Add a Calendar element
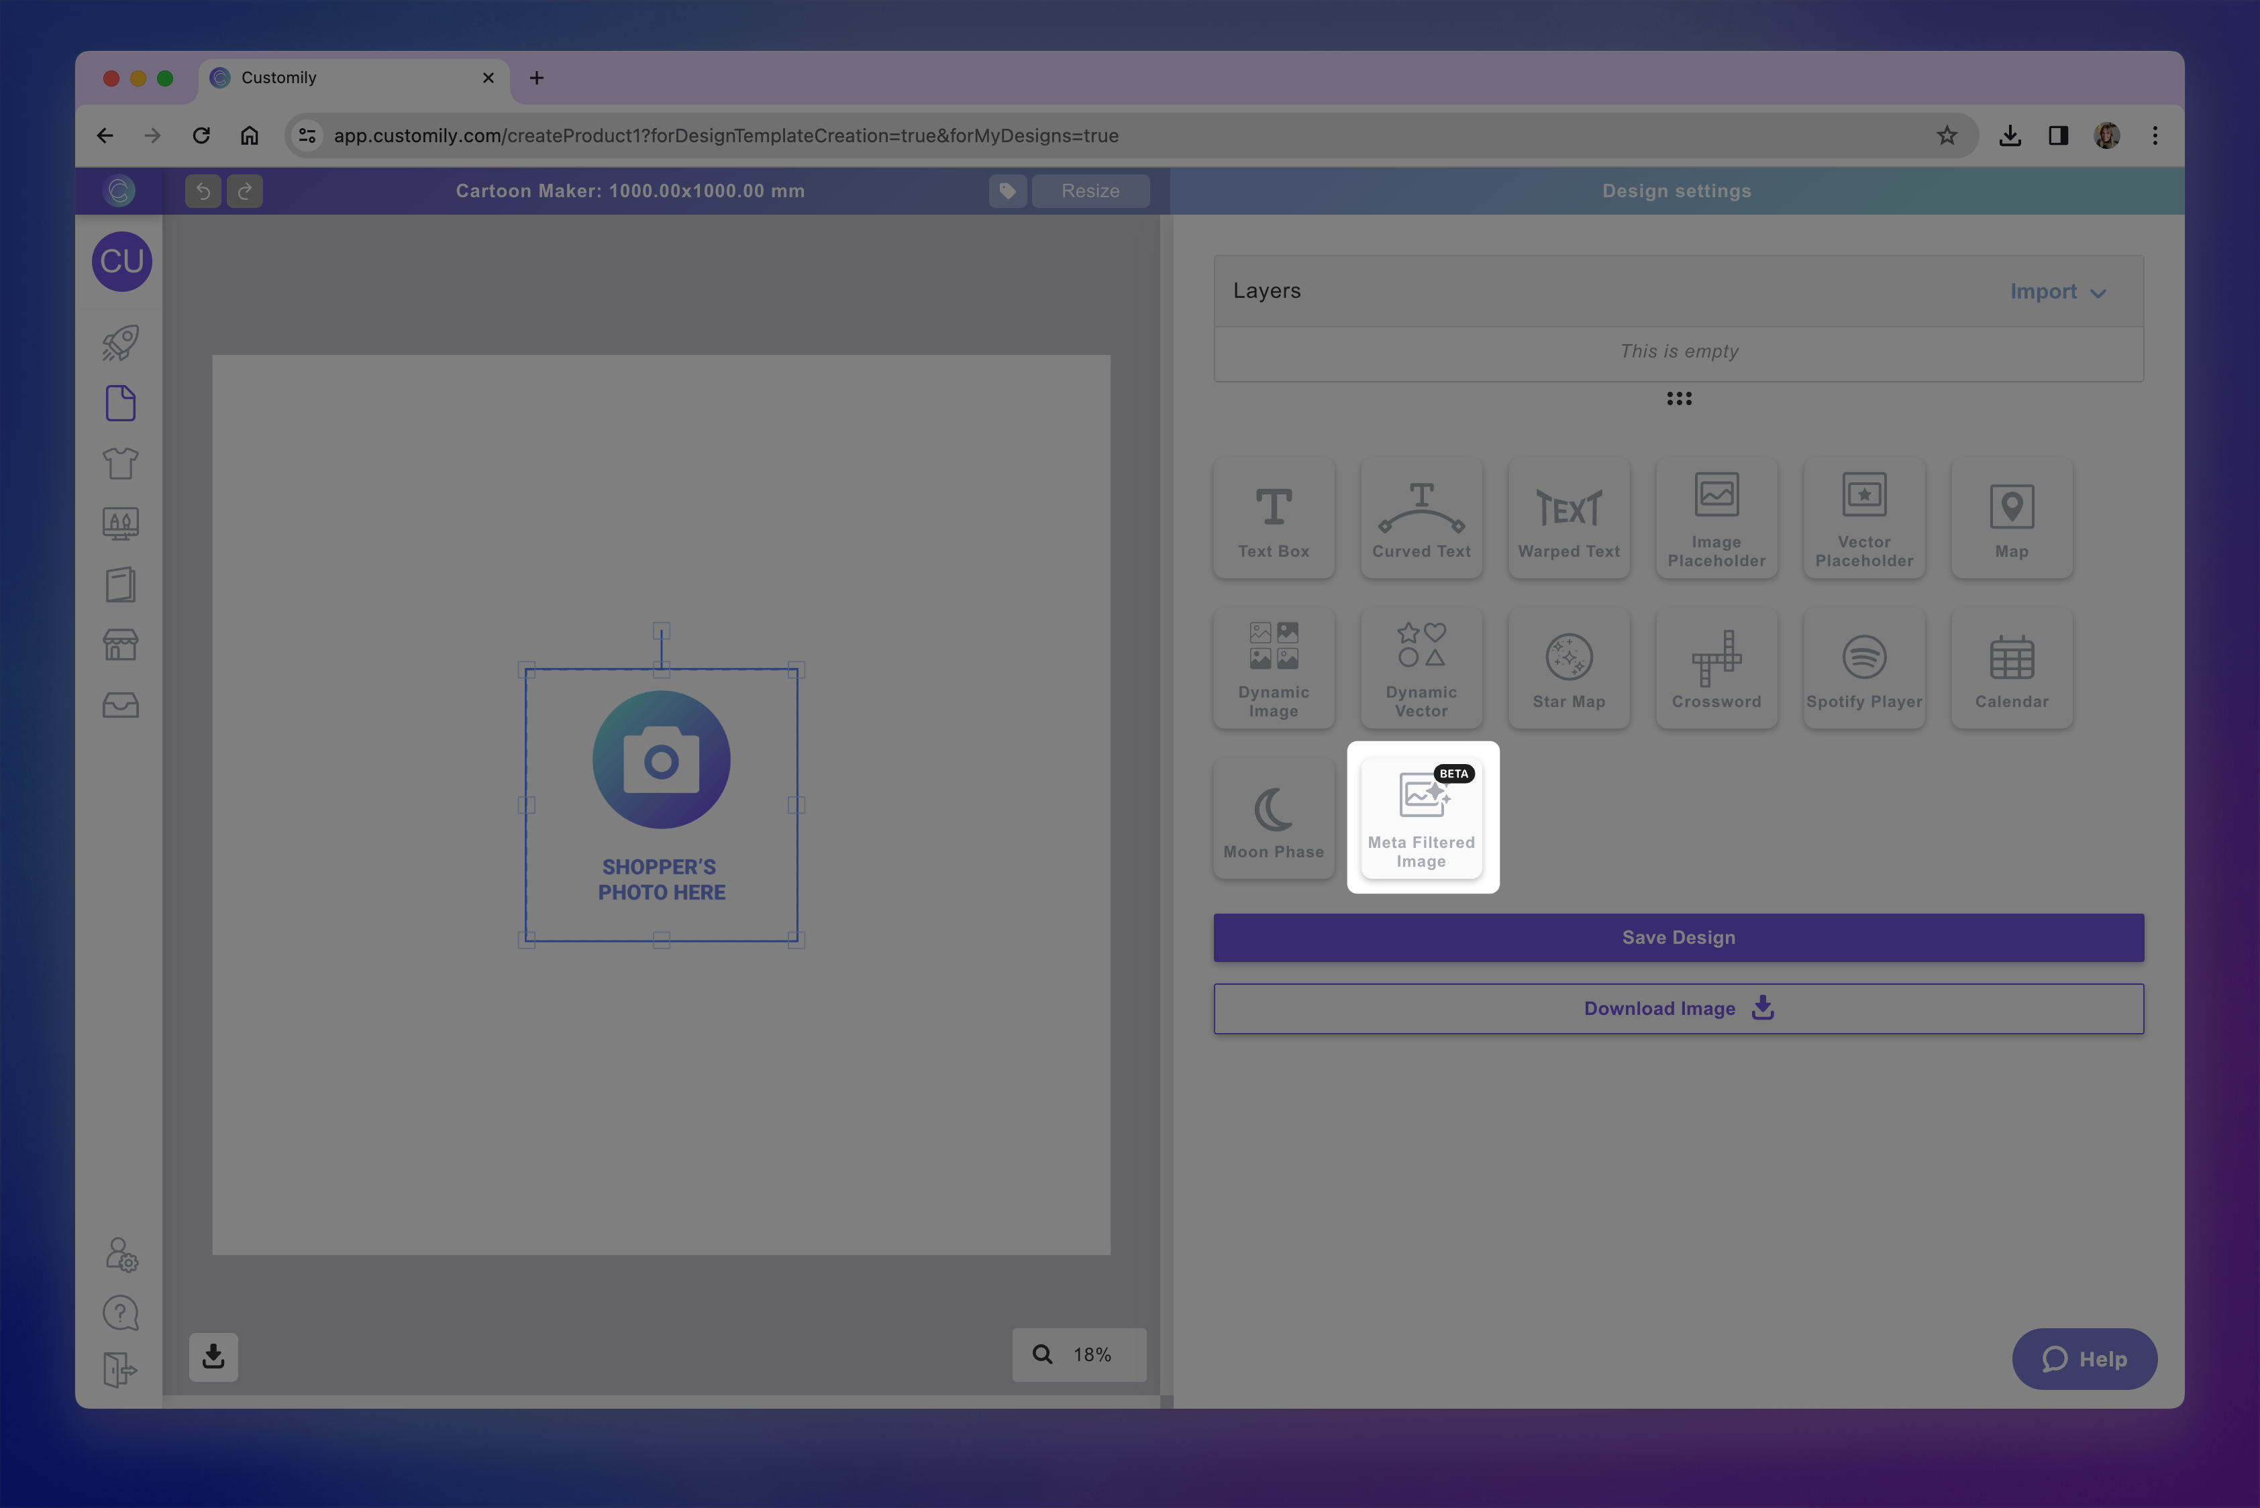This screenshot has height=1508, width=2260. 2011,668
